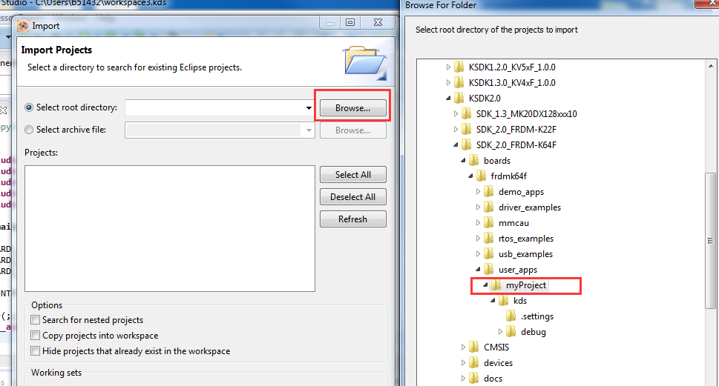Click the folder tree scroll-up arrow
This screenshot has width=719, height=386.
point(711,66)
